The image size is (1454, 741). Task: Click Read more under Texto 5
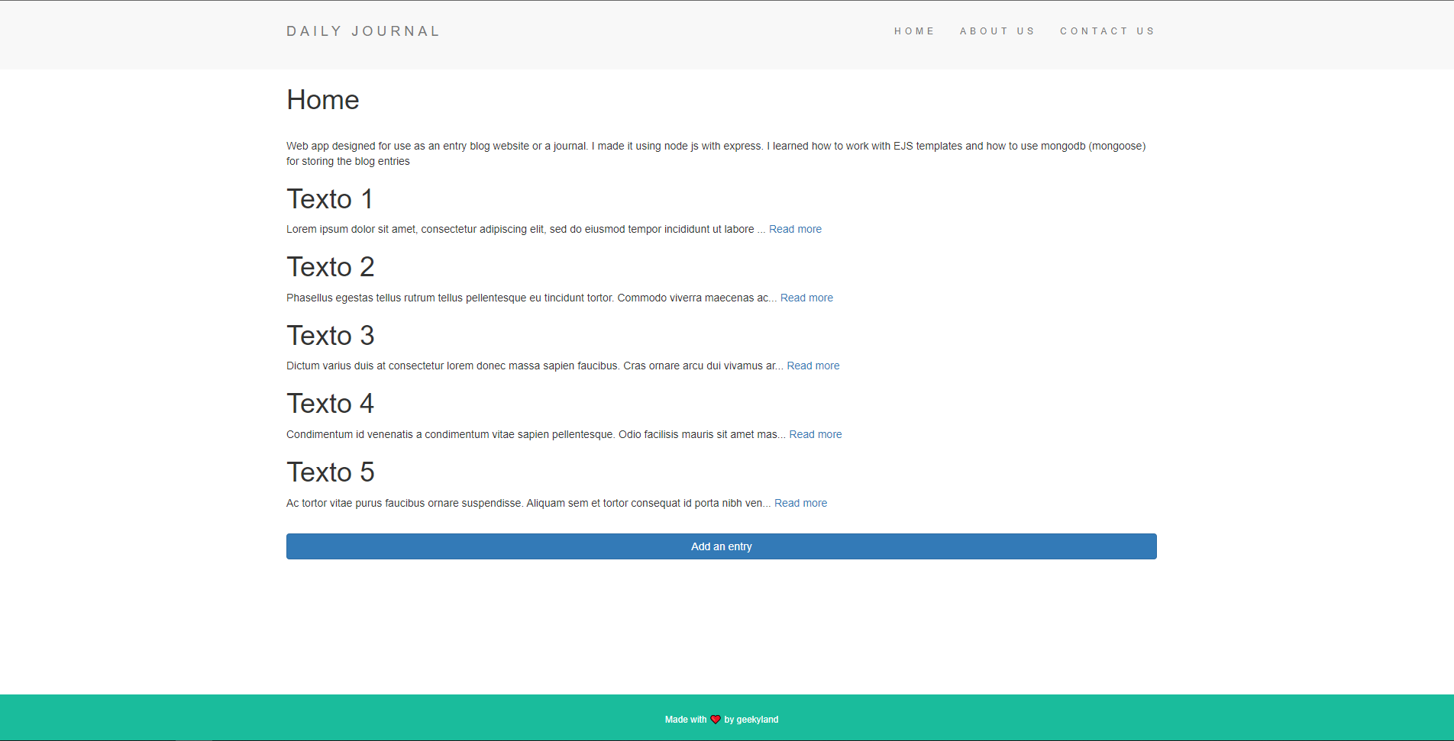point(800,503)
